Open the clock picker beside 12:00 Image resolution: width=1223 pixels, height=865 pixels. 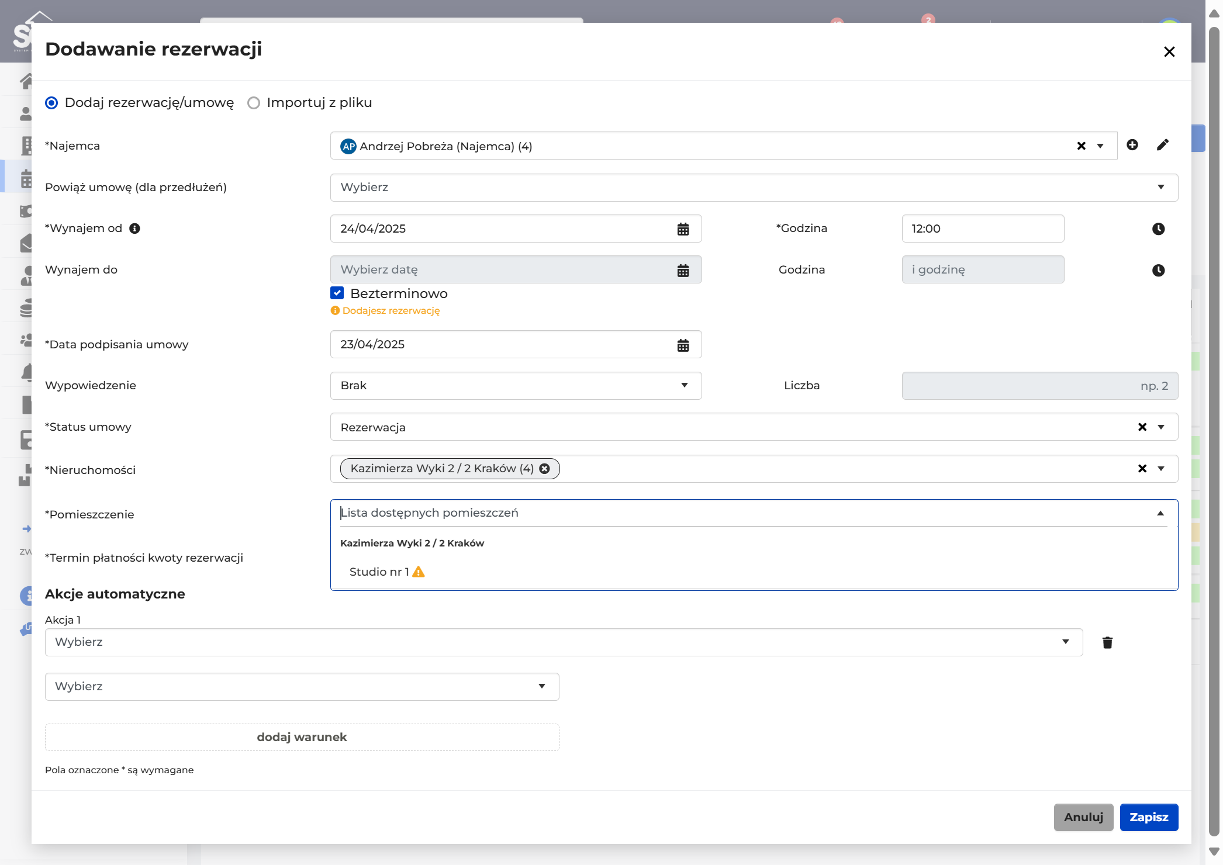coord(1158,229)
